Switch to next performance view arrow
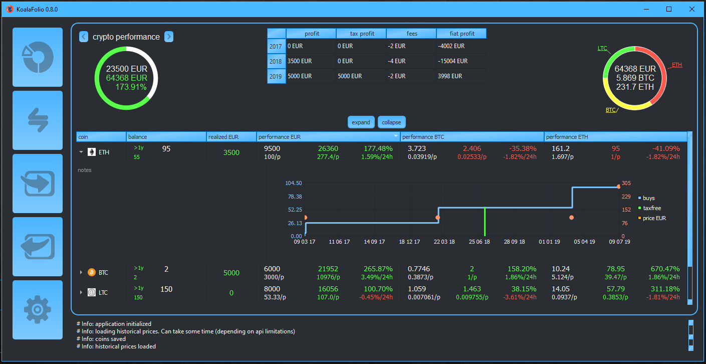This screenshot has height=364, width=706. (x=169, y=37)
